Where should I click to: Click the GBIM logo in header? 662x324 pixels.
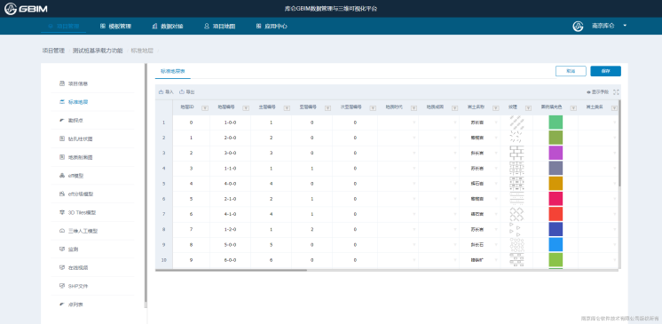(x=26, y=9)
